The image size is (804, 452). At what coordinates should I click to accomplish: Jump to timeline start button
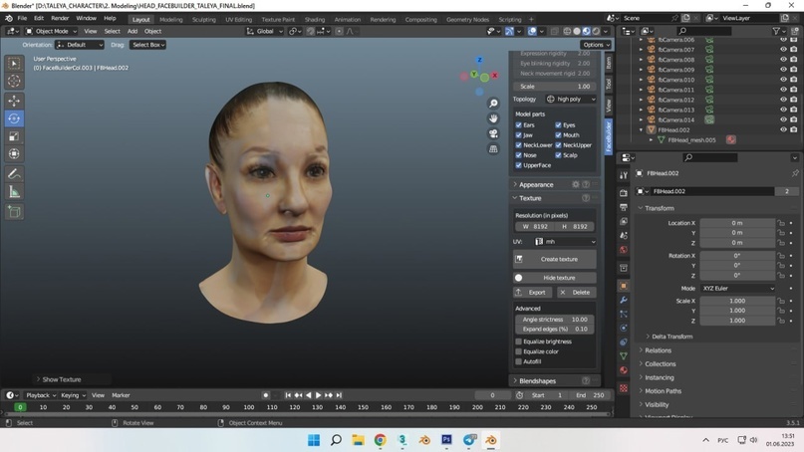coord(288,395)
